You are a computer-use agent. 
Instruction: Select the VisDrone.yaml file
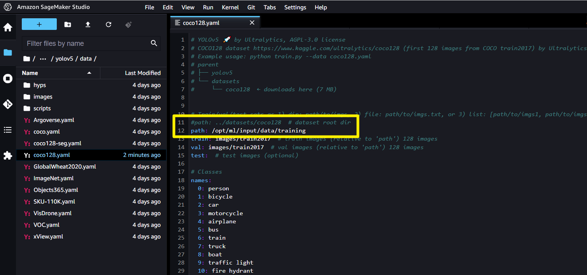(x=91, y=213)
